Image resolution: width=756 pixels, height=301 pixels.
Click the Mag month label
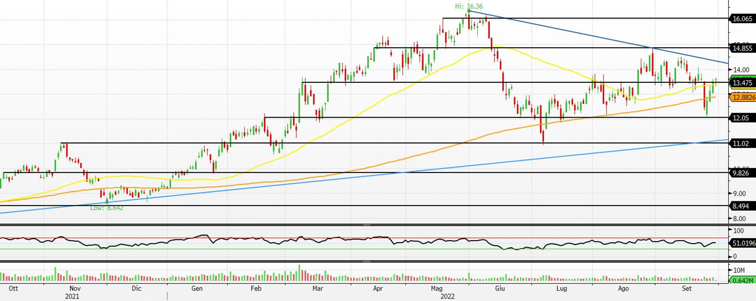pyautogui.click(x=437, y=288)
